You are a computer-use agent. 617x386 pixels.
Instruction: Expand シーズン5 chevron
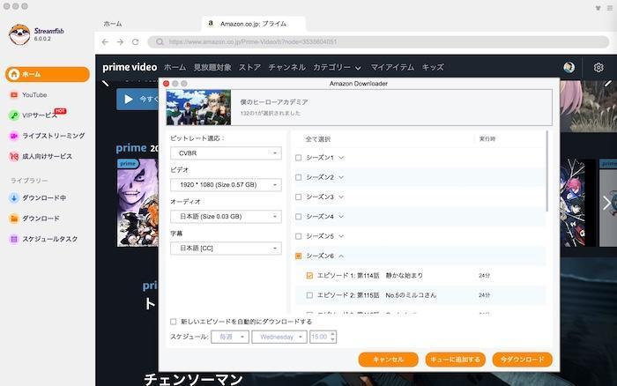pyautogui.click(x=341, y=236)
